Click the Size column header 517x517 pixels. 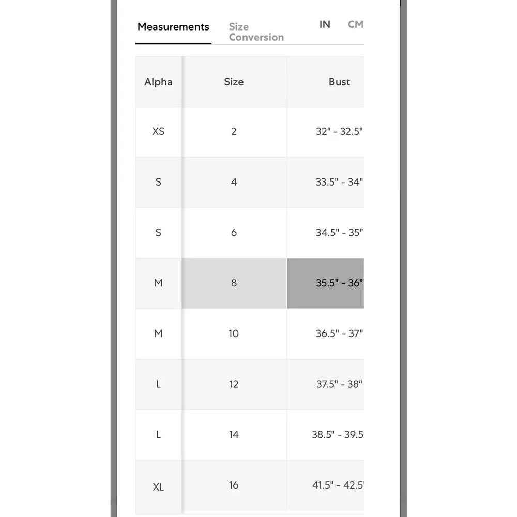(234, 82)
